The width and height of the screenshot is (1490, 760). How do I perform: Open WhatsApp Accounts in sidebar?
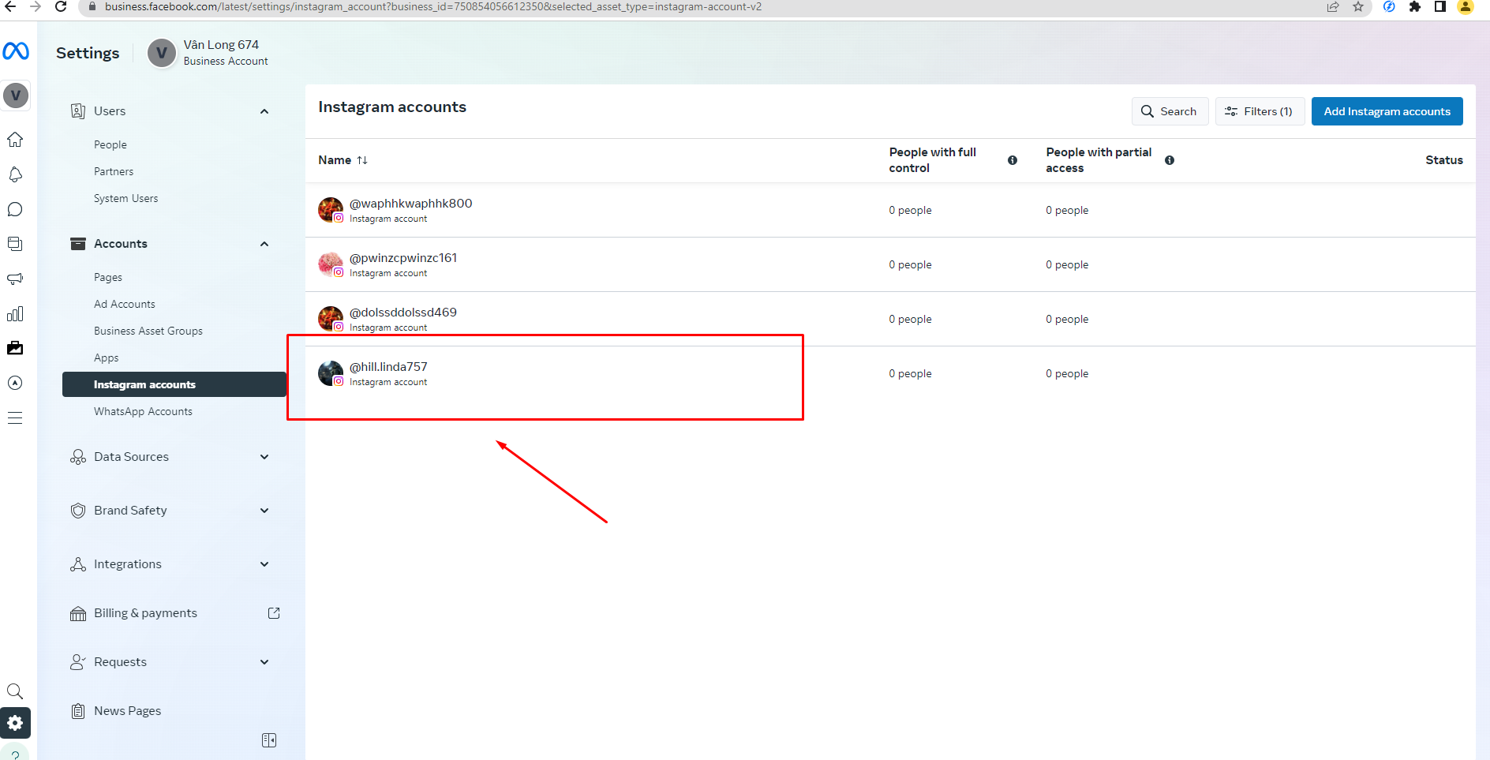(x=143, y=411)
